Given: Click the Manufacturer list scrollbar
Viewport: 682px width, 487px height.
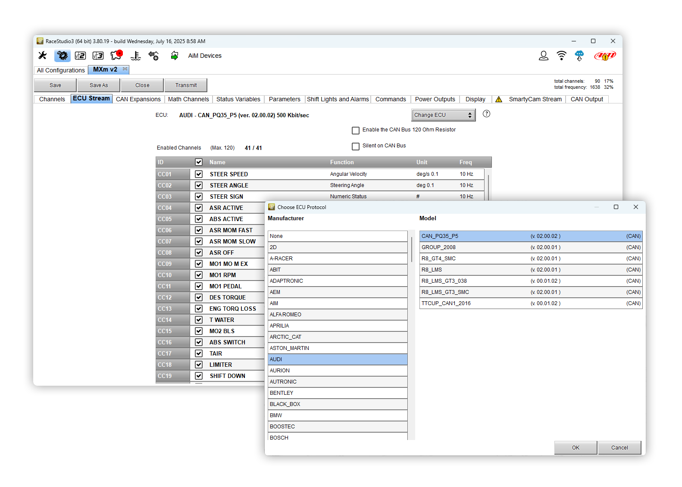Looking at the screenshot, I should point(412,249).
